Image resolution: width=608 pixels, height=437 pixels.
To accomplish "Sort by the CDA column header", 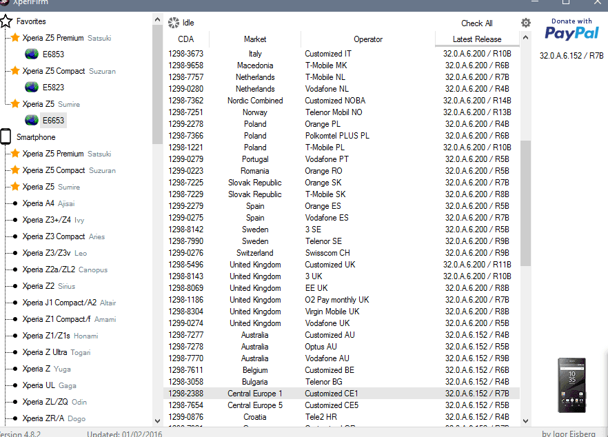I will tap(186, 39).
